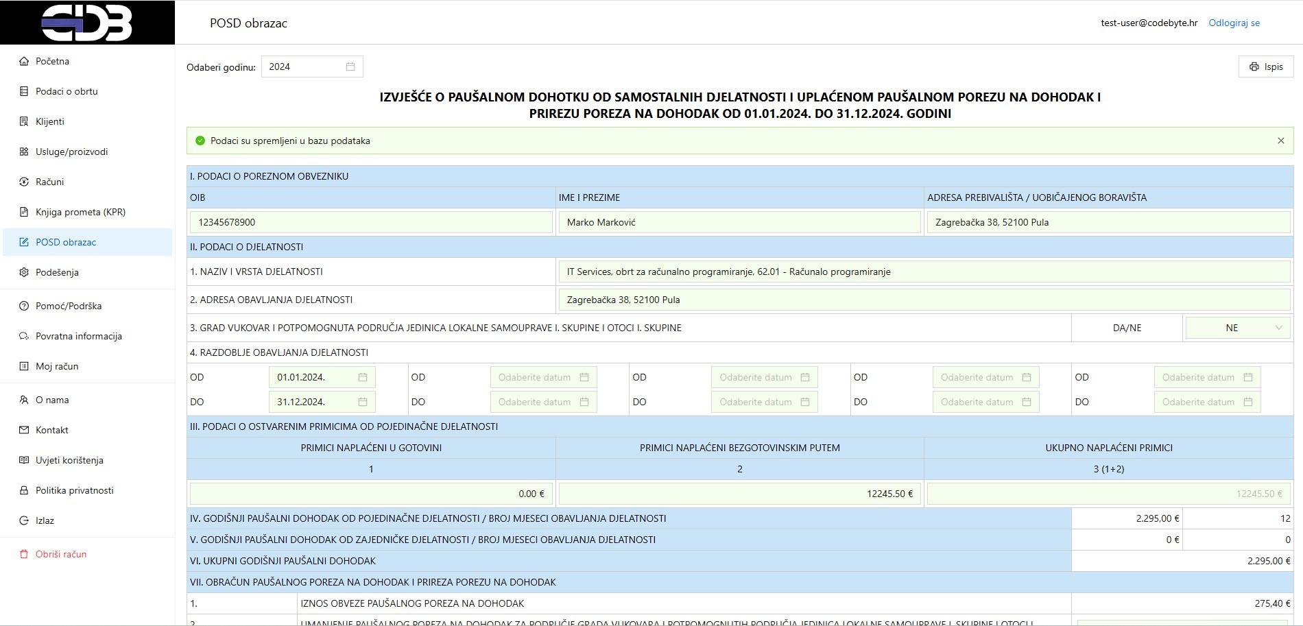Click the OIB field with 12345678900
This screenshot has width=1303, height=626.
[x=371, y=222]
